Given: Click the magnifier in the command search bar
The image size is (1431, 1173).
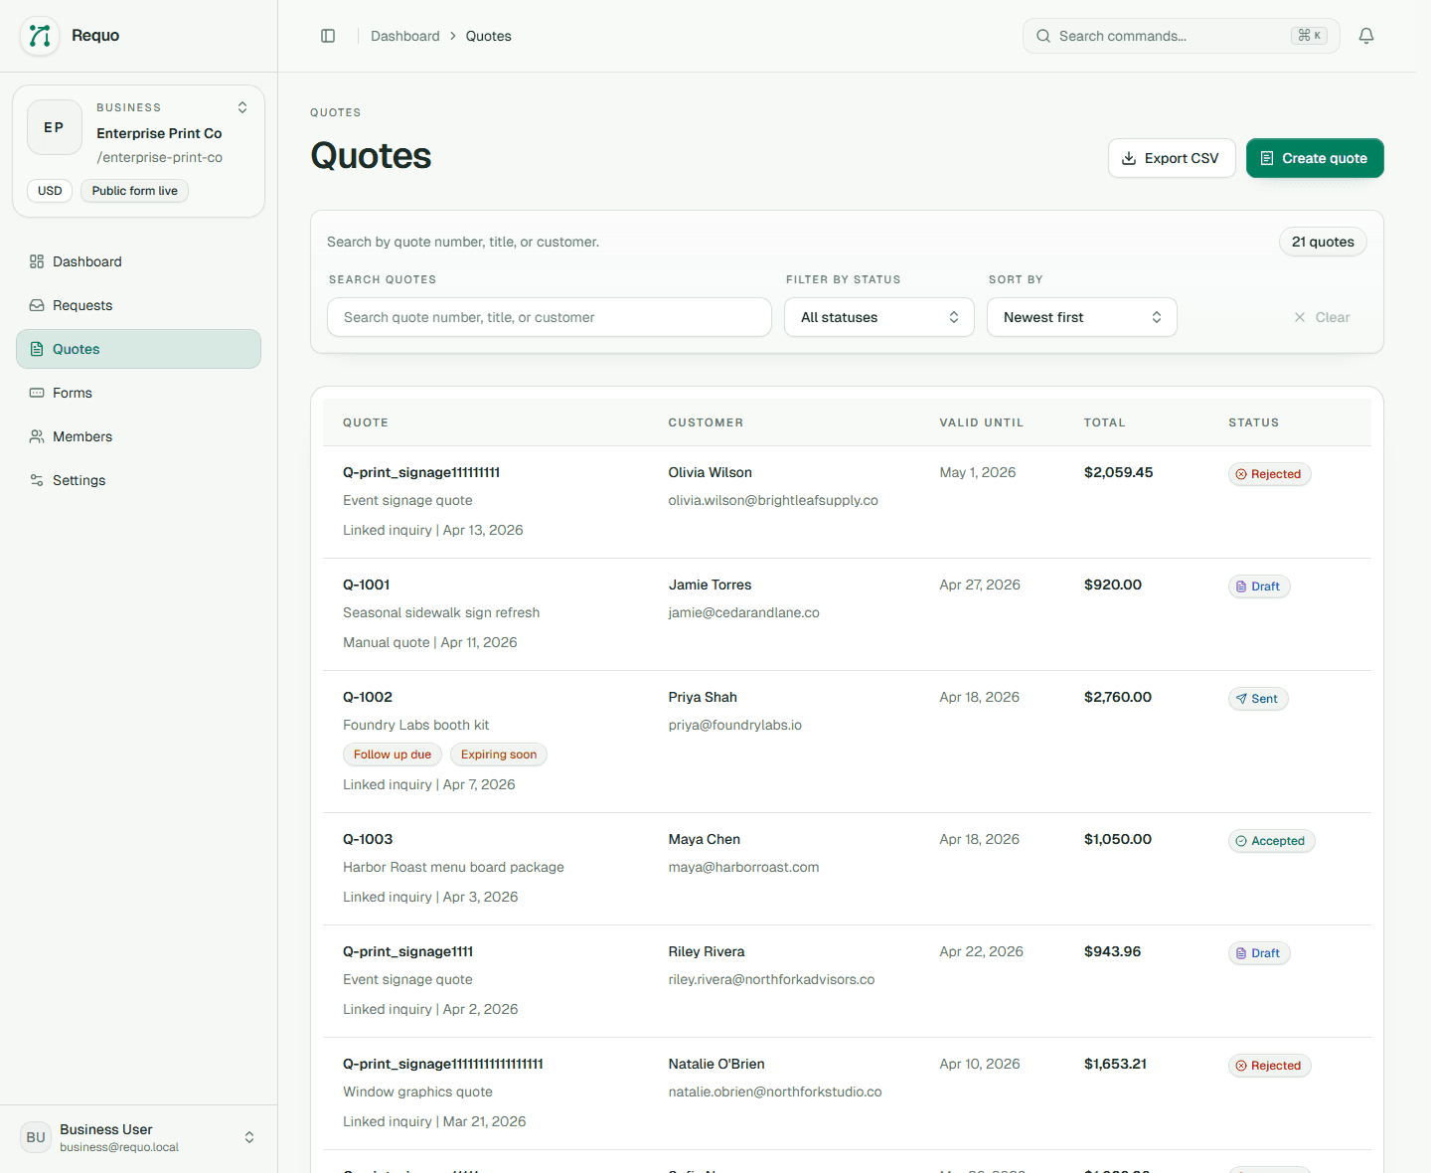Looking at the screenshot, I should 1042,35.
